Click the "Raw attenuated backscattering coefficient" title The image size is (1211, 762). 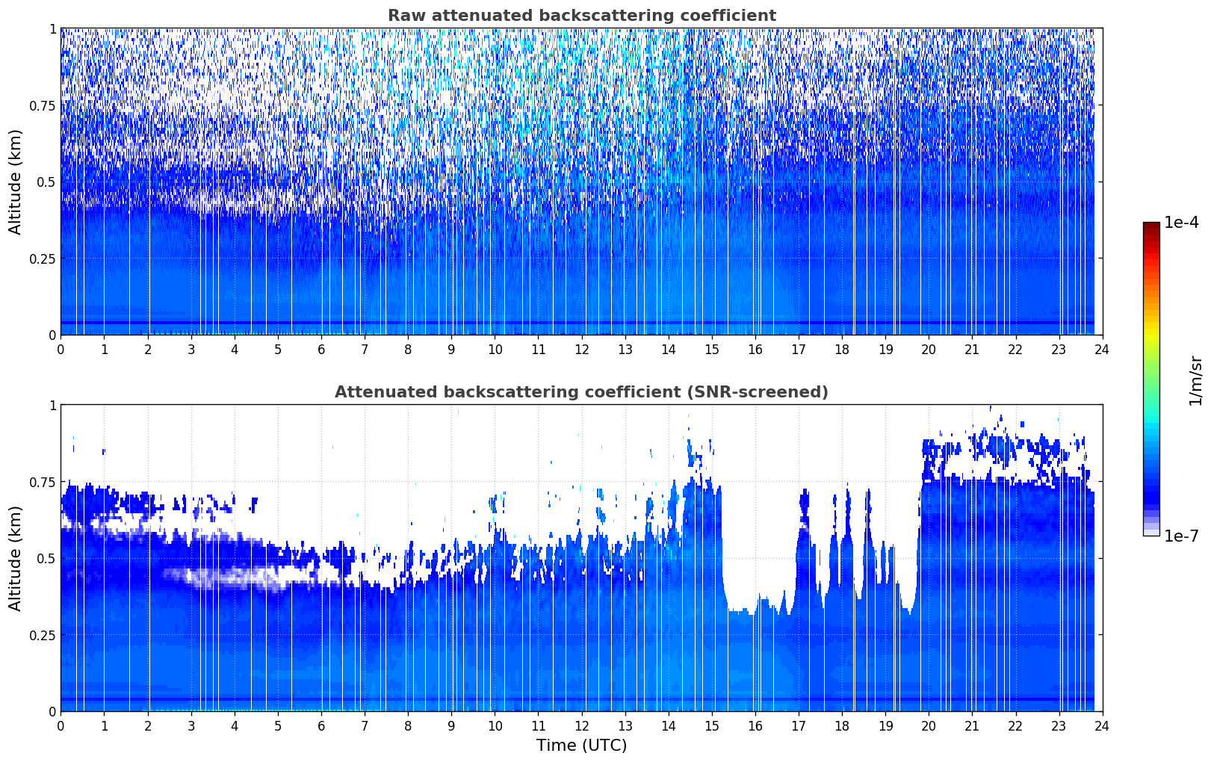(581, 16)
